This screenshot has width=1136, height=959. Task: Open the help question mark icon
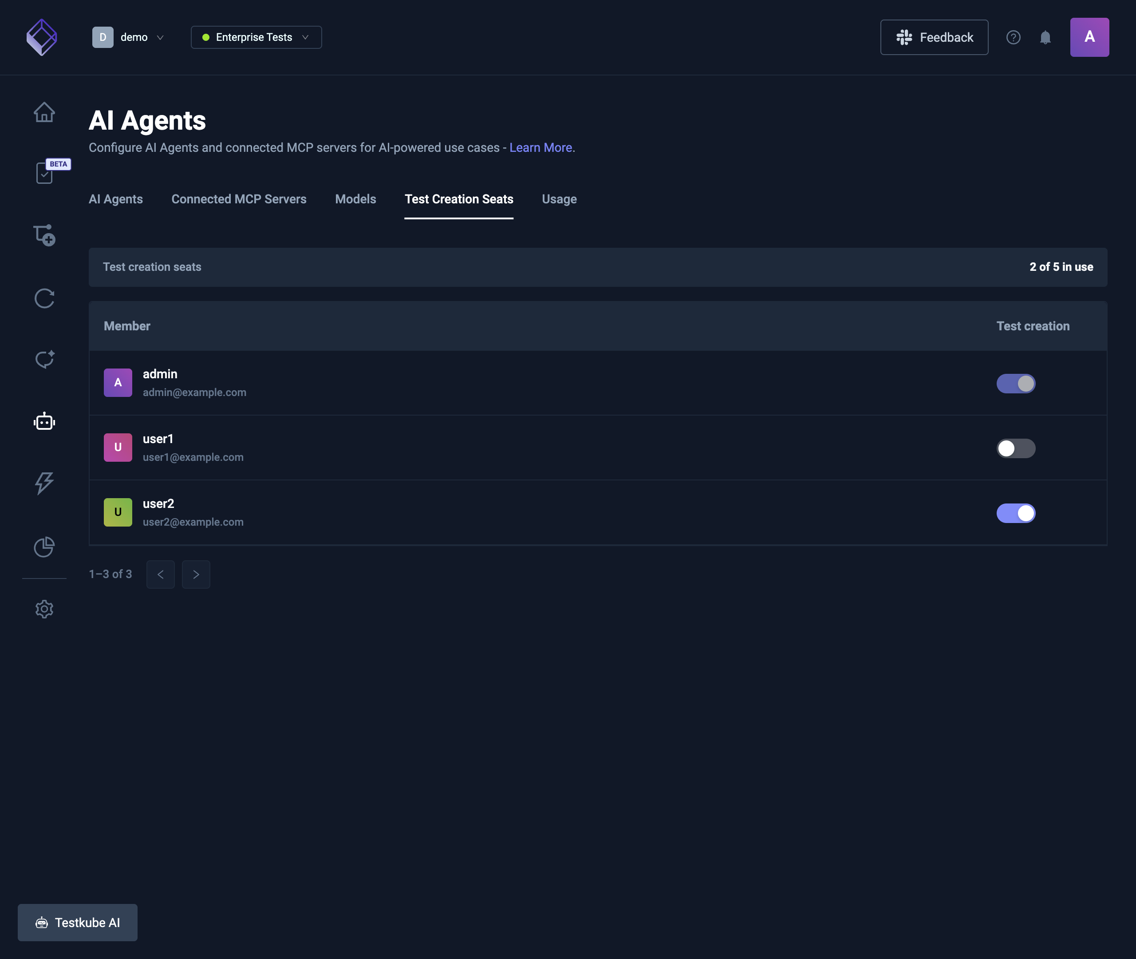(x=1013, y=37)
